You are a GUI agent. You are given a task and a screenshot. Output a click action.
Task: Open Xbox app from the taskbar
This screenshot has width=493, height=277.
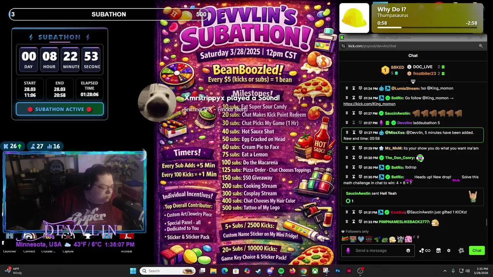pos(315,271)
